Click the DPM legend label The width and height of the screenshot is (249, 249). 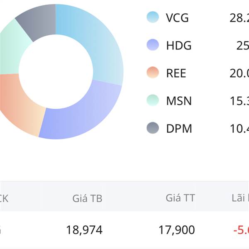(x=179, y=128)
